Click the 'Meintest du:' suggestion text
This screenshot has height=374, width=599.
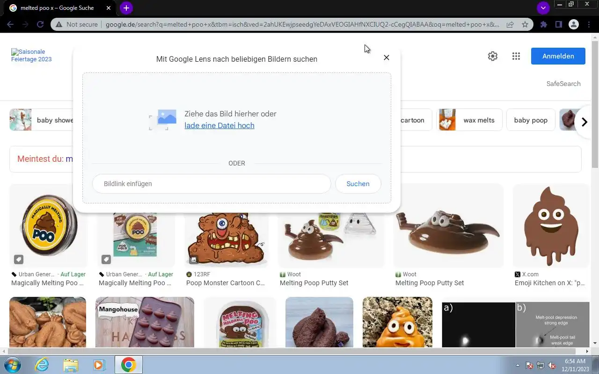click(40, 159)
